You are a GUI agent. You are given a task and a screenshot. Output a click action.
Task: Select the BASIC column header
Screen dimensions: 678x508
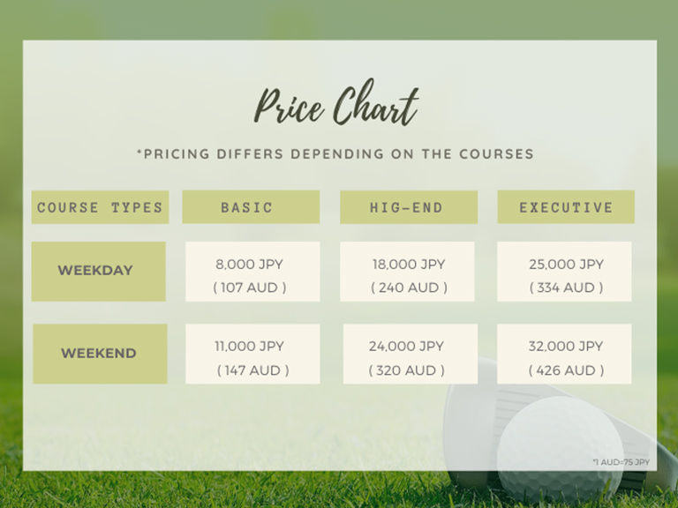point(251,207)
